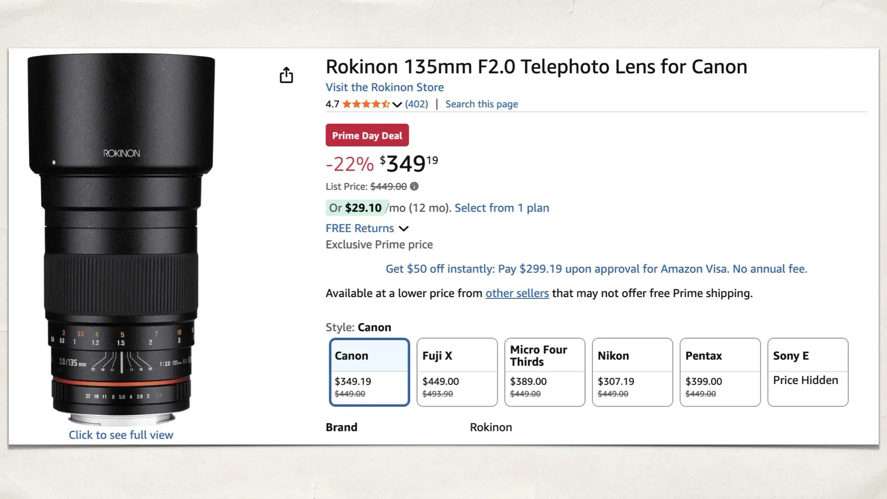Choose the Sony E style card
Image resolution: width=887 pixels, height=499 pixels.
[x=808, y=372]
